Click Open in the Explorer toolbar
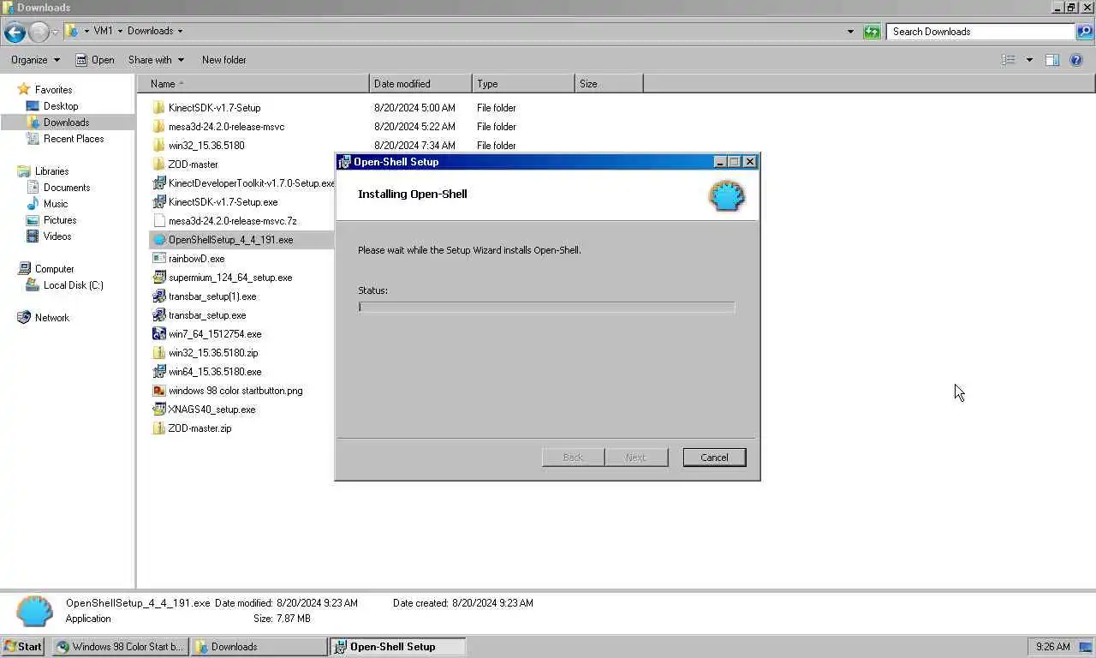The height and width of the screenshot is (658, 1096). [x=95, y=60]
